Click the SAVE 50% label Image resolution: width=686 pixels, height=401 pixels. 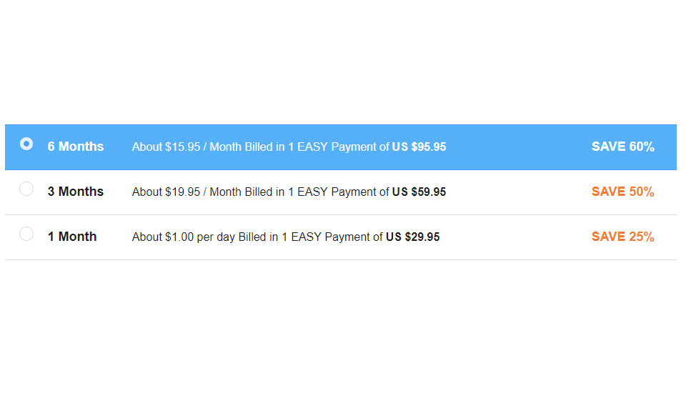coord(622,192)
